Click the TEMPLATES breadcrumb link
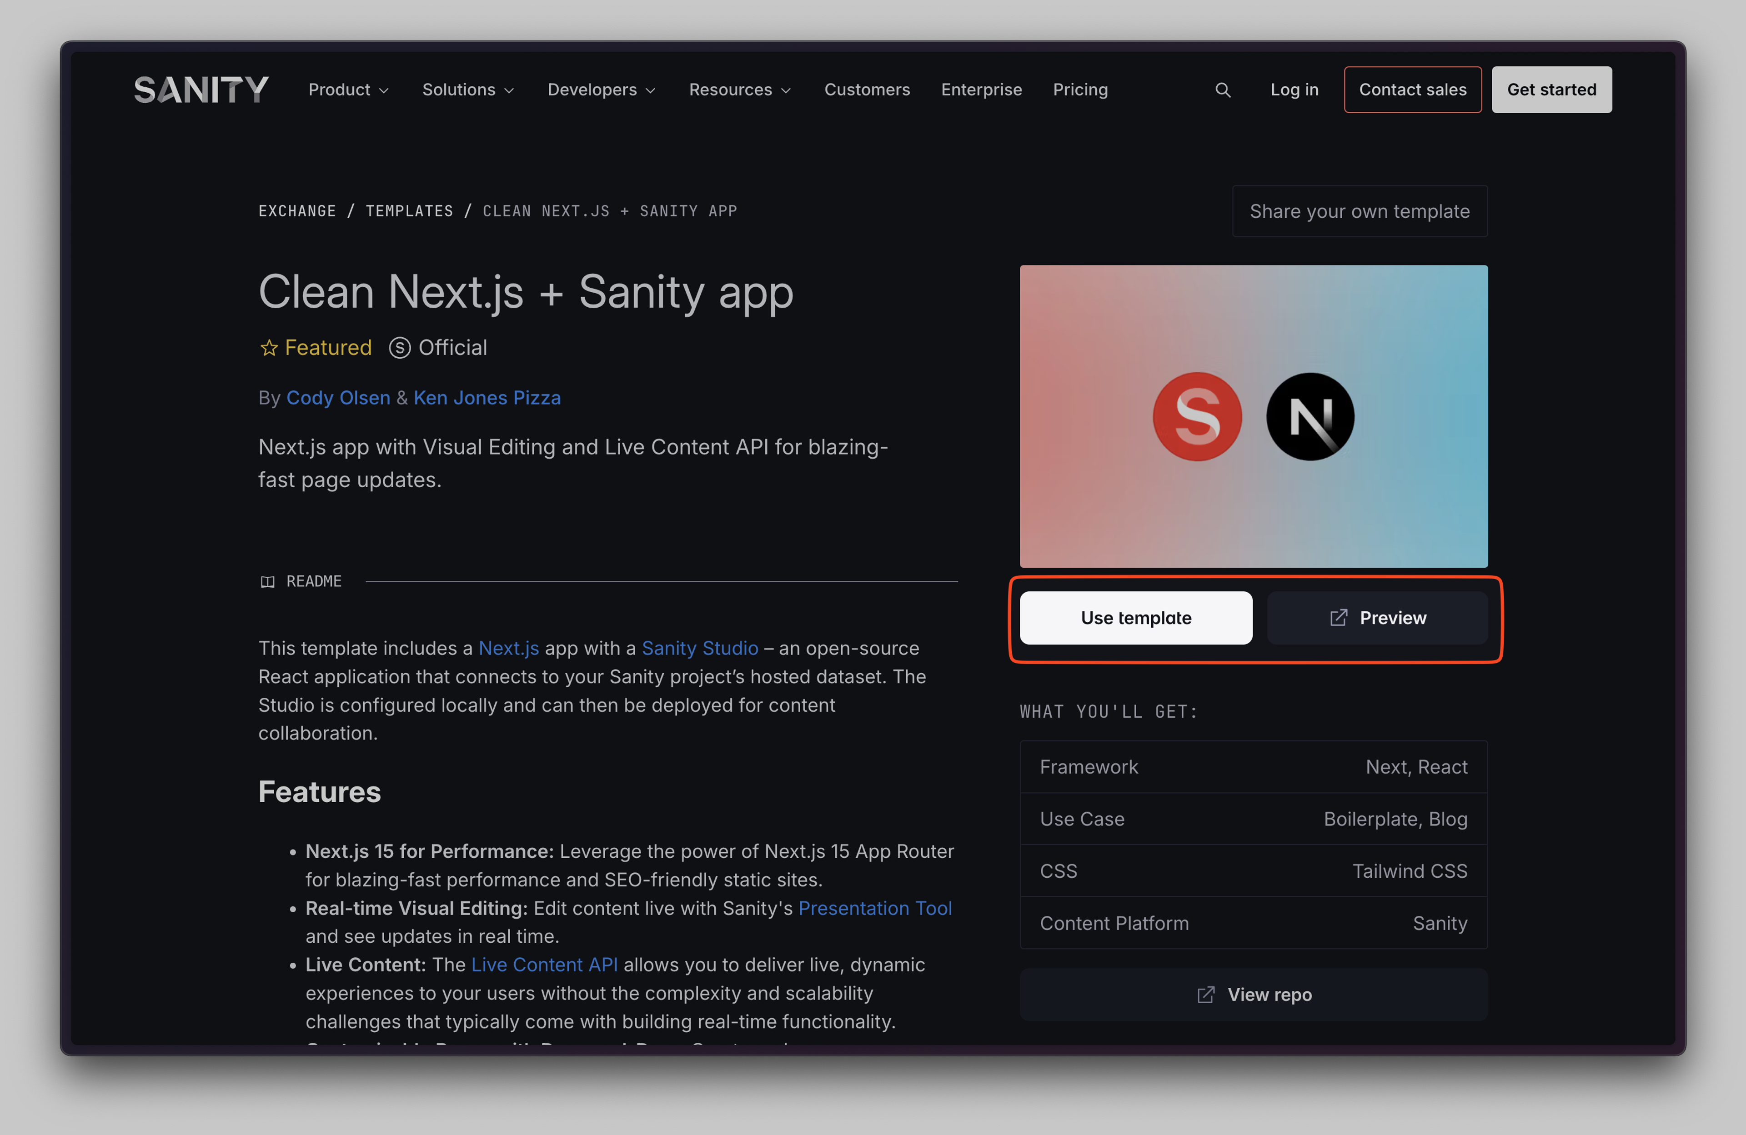Image resolution: width=1746 pixels, height=1135 pixels. [x=409, y=211]
